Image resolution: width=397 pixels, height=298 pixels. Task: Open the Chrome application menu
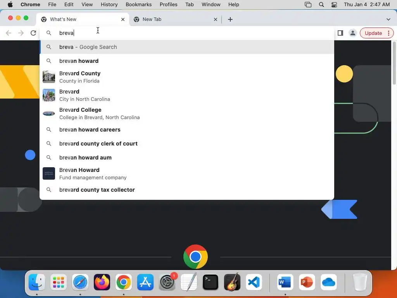click(30, 5)
